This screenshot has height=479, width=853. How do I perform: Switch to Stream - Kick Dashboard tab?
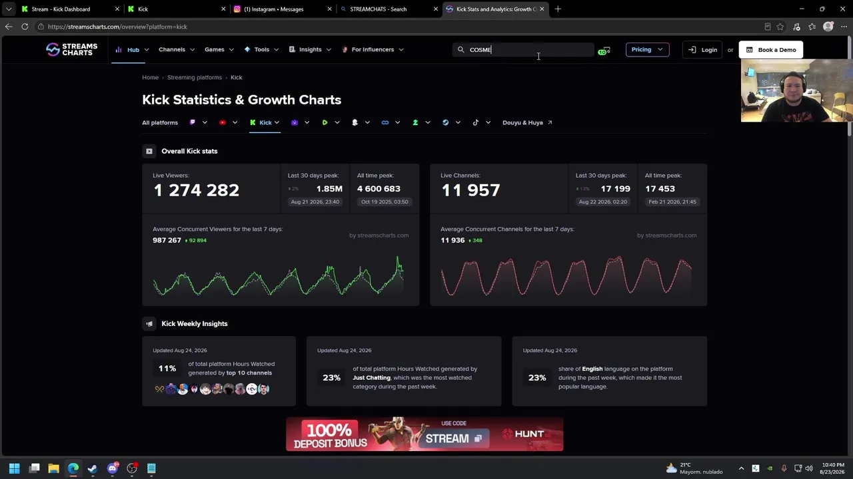point(70,9)
